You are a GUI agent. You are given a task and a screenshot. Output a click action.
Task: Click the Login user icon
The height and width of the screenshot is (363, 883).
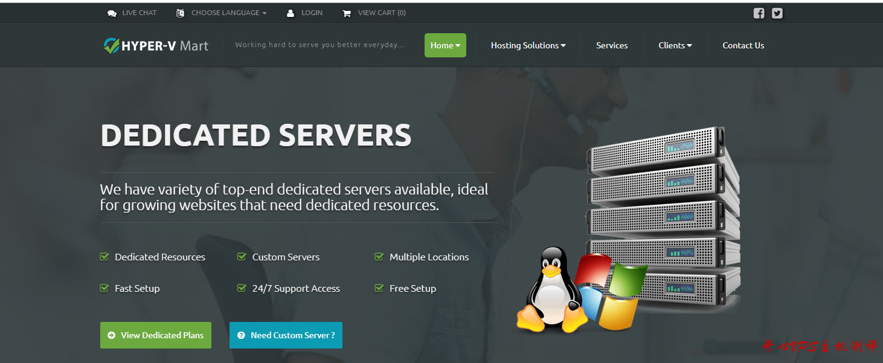pyautogui.click(x=291, y=13)
